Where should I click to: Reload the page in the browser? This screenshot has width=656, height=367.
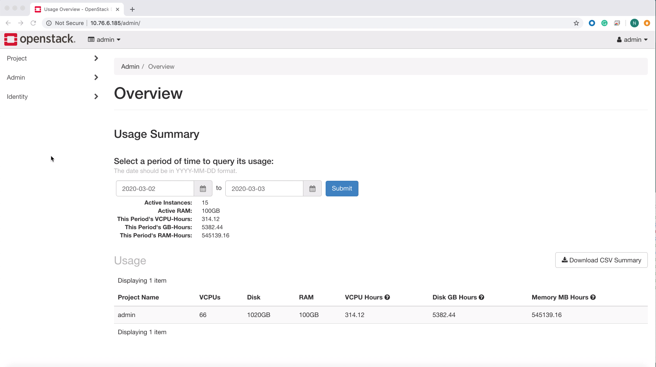click(33, 23)
